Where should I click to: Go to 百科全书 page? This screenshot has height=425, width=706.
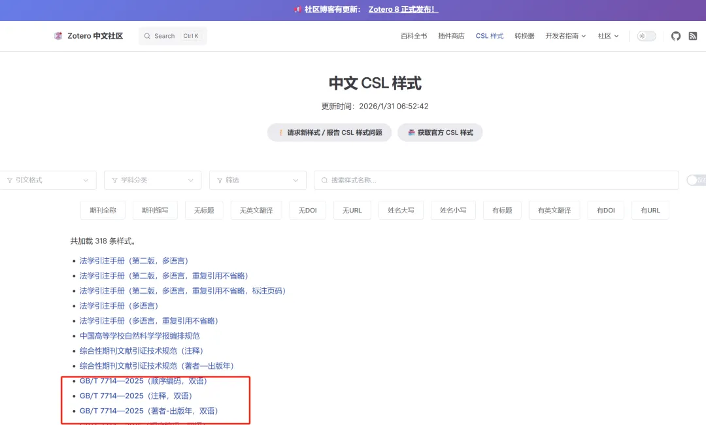(414, 36)
